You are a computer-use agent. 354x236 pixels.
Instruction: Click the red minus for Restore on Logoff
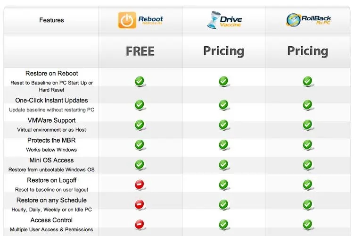140,185
